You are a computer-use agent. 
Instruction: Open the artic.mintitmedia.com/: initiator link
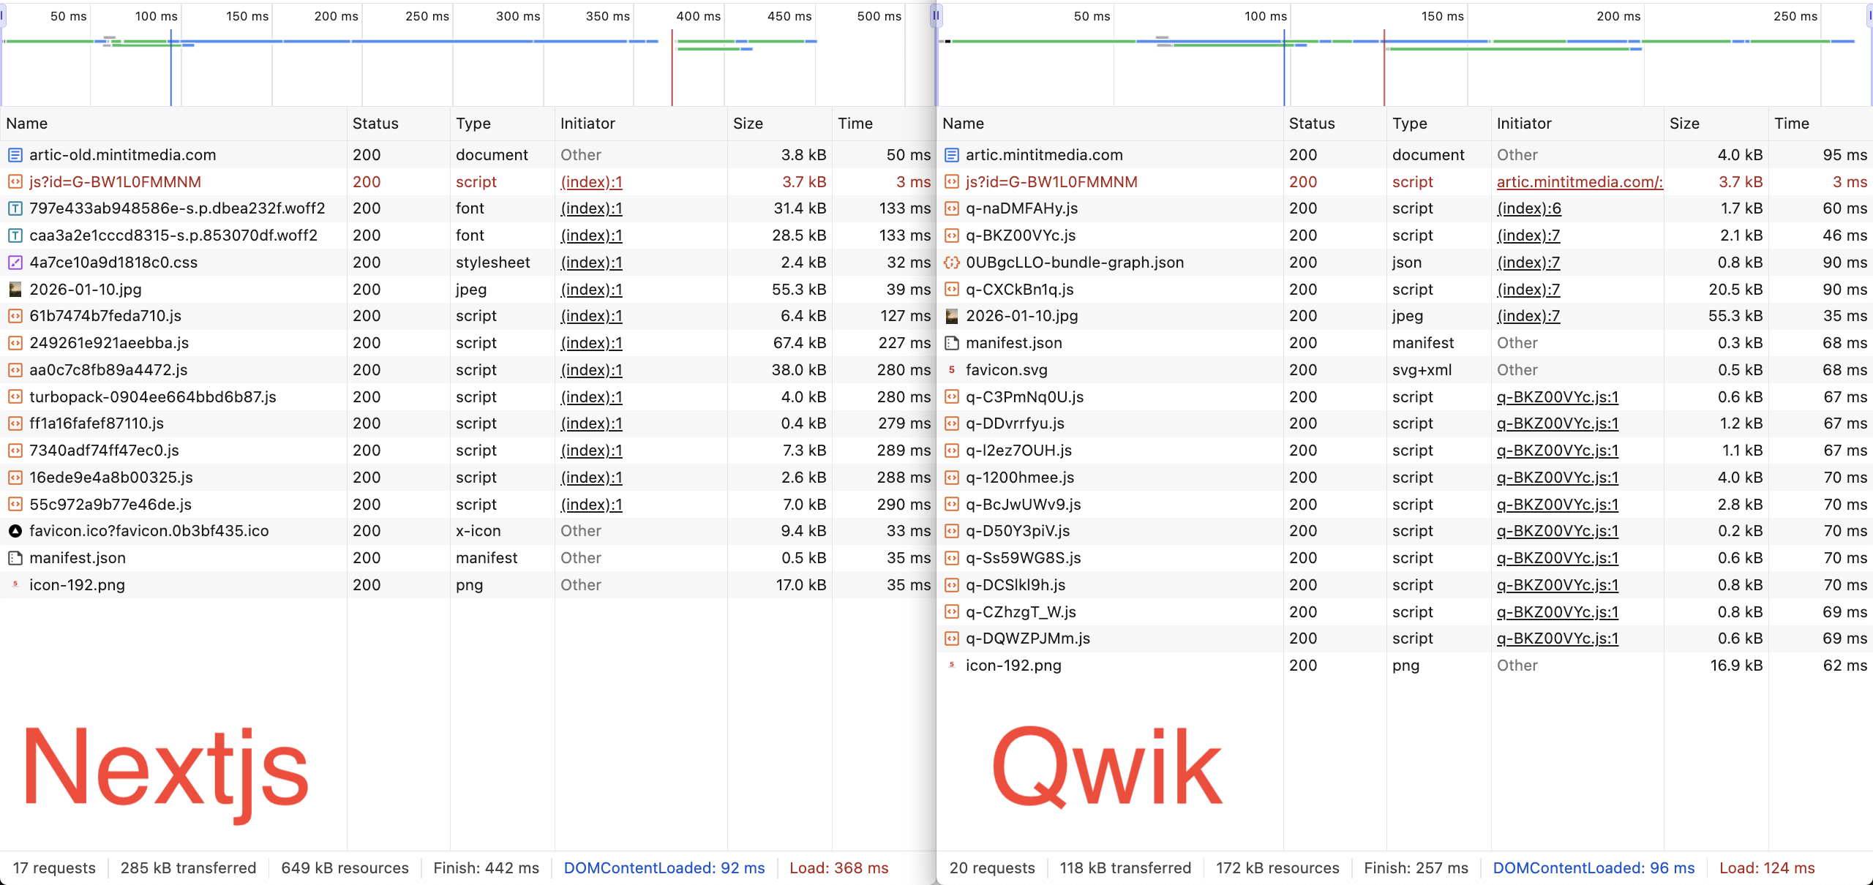click(1579, 181)
